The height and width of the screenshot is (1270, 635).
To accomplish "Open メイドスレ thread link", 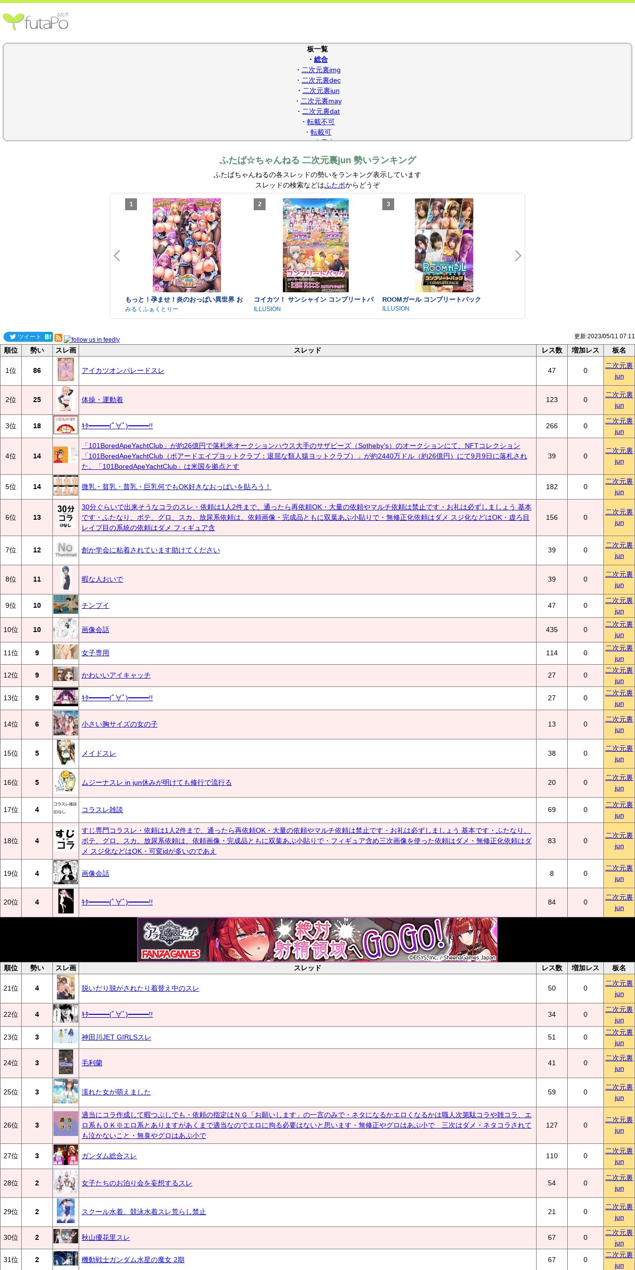I will 98,754.
